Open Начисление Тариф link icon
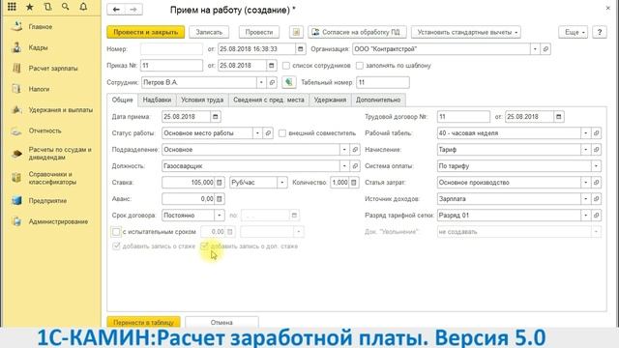The width and height of the screenshot is (619, 348). click(596, 150)
